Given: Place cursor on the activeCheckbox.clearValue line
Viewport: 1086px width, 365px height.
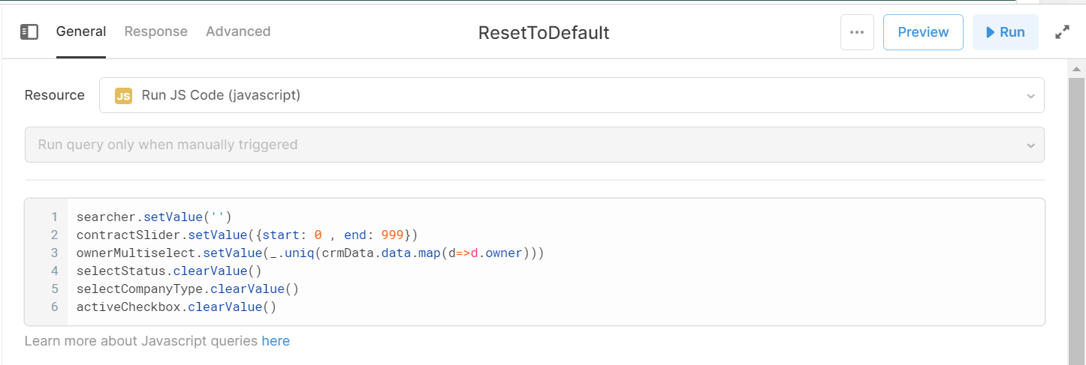Looking at the screenshot, I should click(x=176, y=307).
